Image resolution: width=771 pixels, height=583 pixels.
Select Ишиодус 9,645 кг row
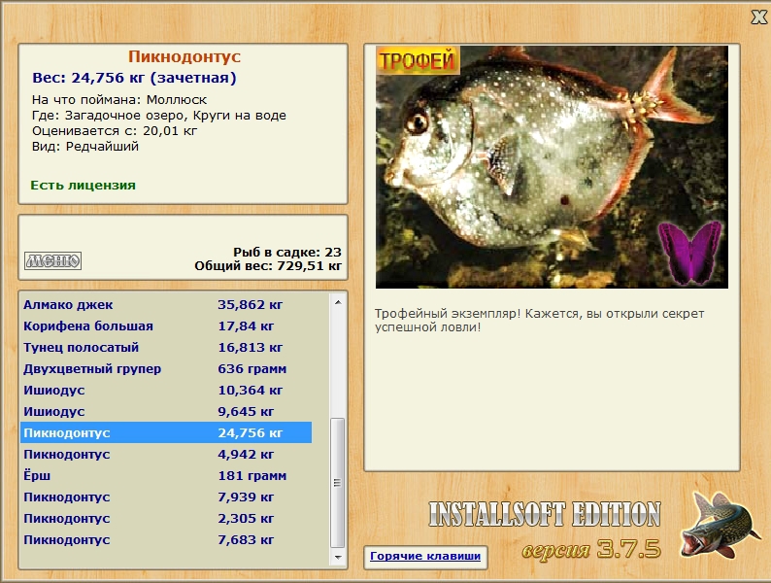pos(166,411)
